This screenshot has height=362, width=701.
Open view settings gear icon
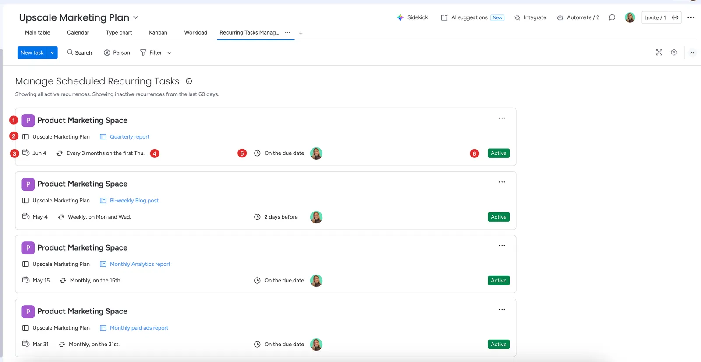[674, 52]
